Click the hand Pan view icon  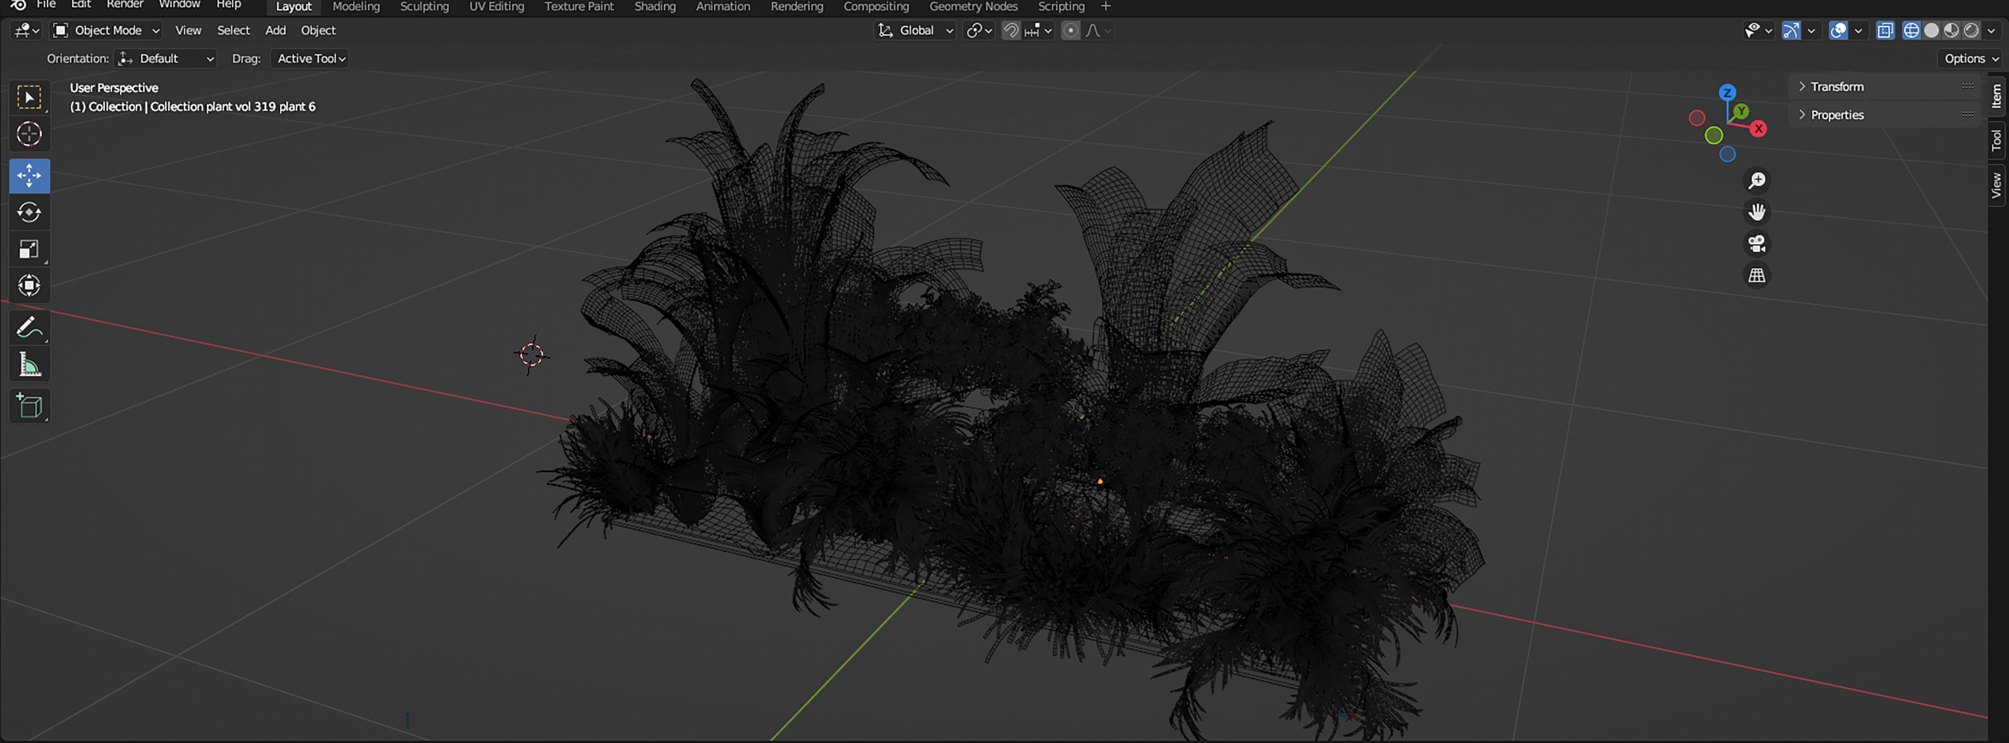coord(1756,212)
